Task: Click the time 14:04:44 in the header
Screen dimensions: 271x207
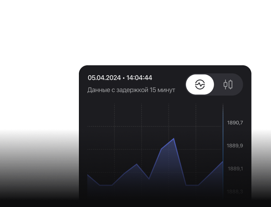Action: pyautogui.click(x=139, y=78)
